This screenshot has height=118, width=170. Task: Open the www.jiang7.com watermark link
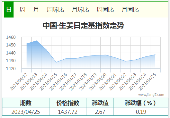pyautogui.click(x=151, y=95)
